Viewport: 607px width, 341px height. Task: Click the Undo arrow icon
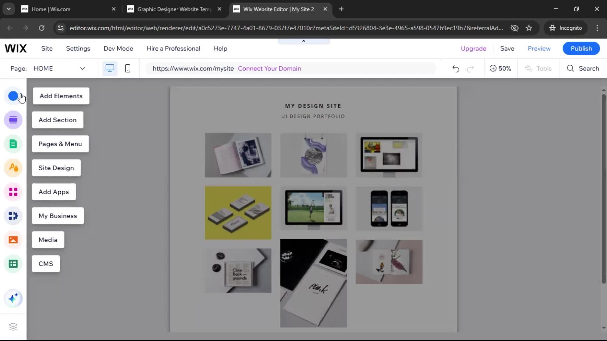pos(456,69)
